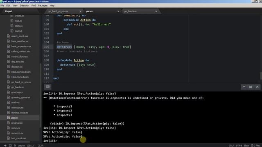Maximize the terminal panel
This screenshot has width=262, height=147.
pyautogui.click(x=251, y=87)
